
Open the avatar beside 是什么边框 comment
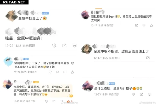coord(88,86)
